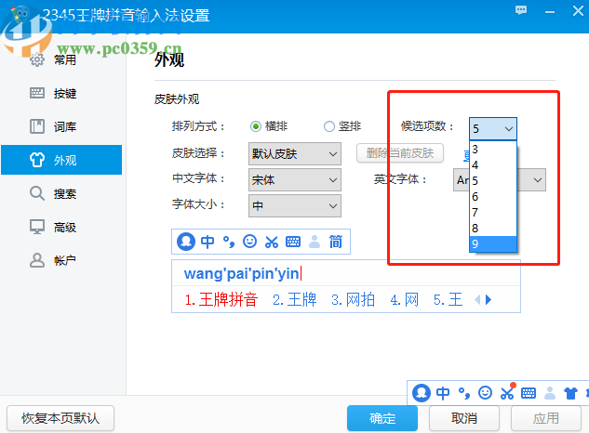
Task: Open the 高级 settings tab
Action: point(61,227)
